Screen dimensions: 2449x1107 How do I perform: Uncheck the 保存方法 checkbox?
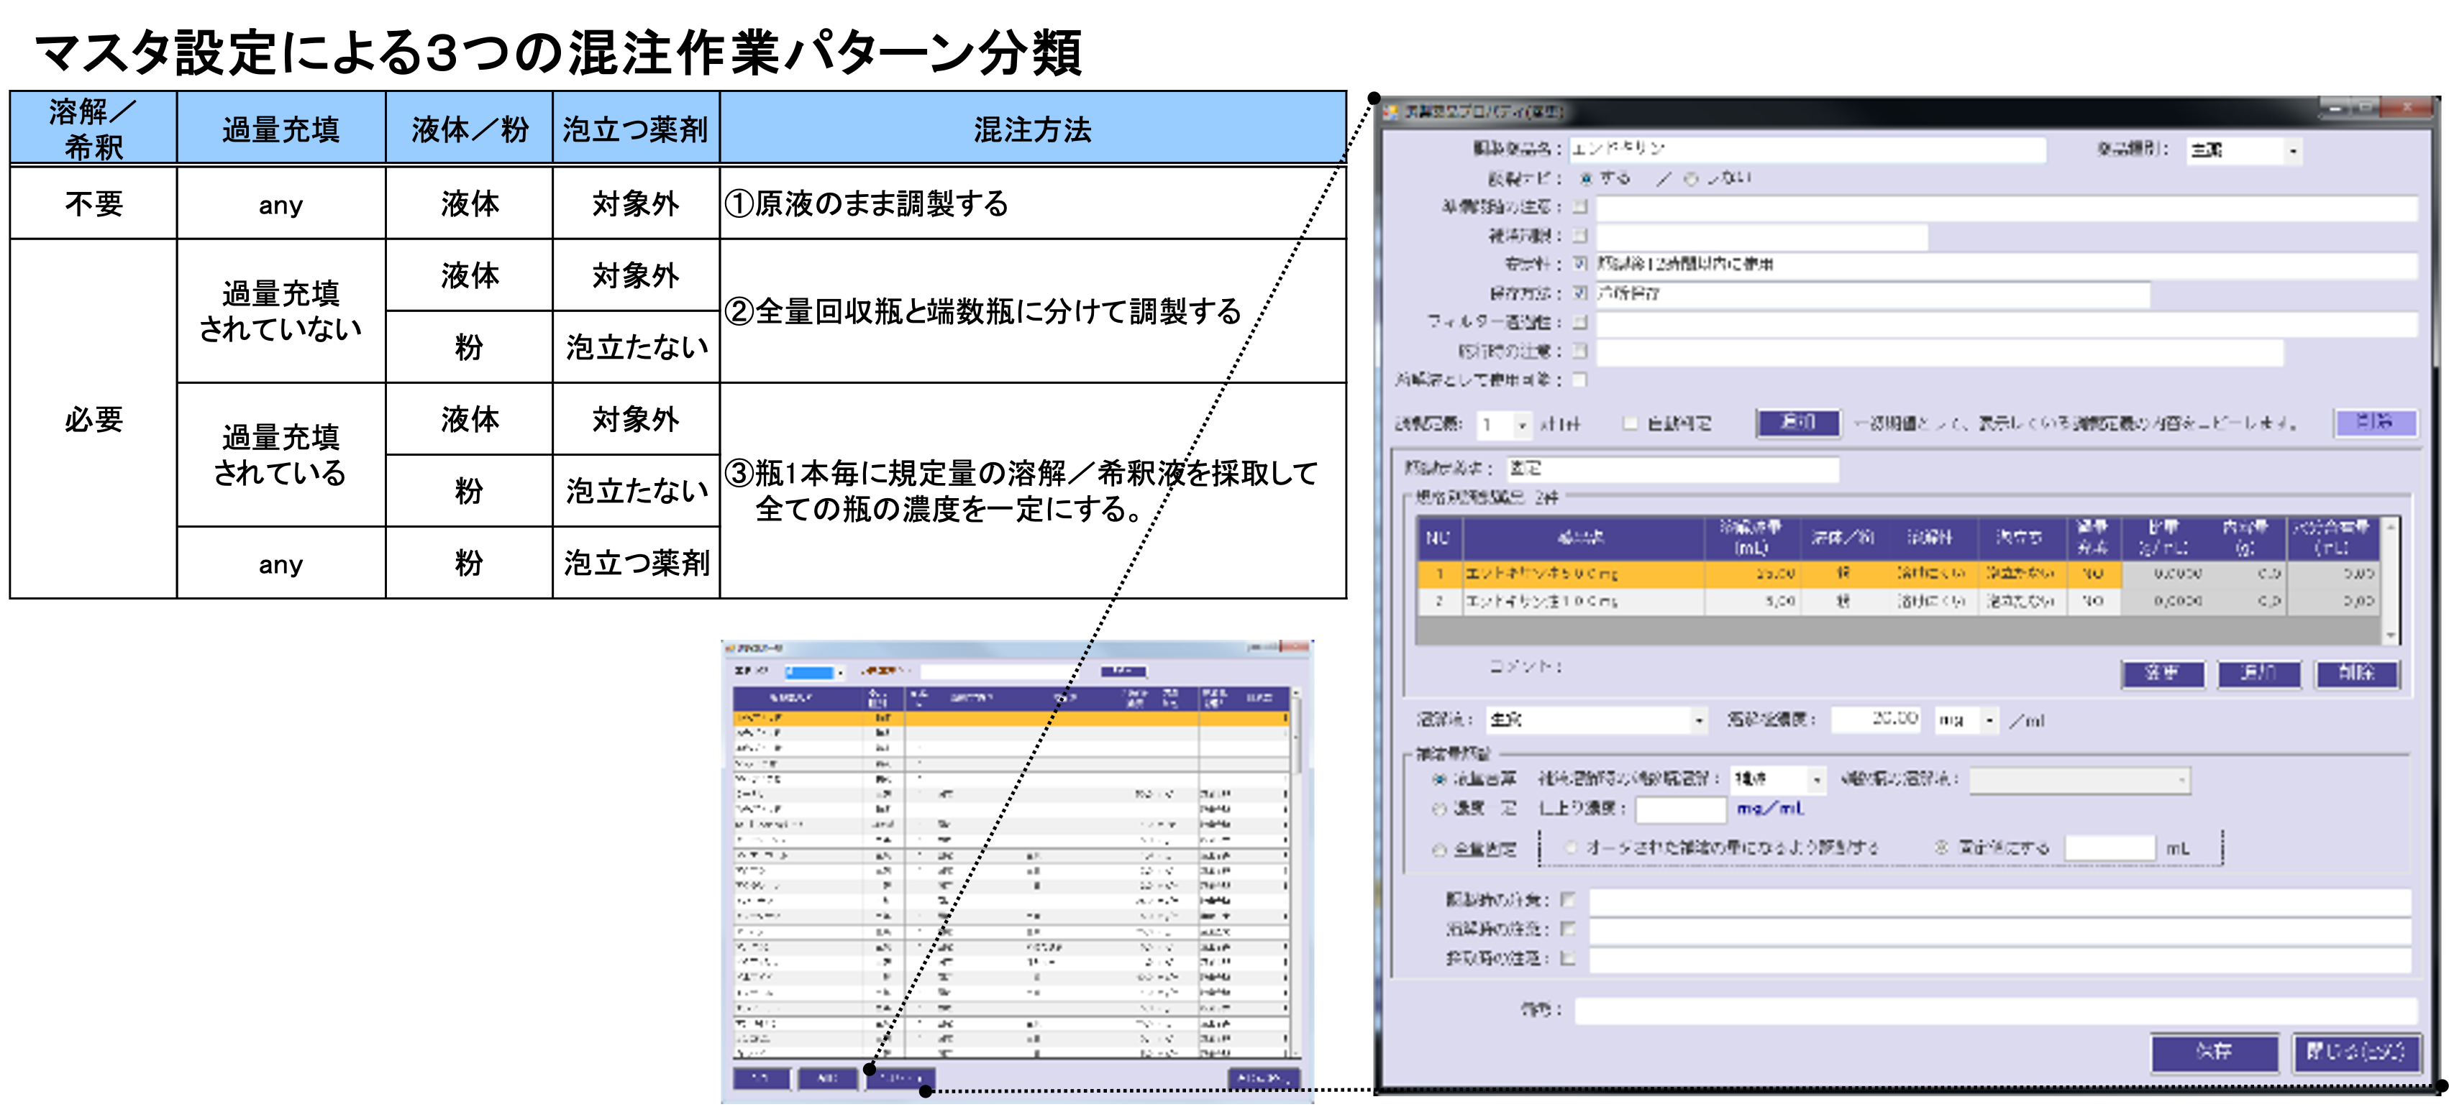click(1581, 293)
